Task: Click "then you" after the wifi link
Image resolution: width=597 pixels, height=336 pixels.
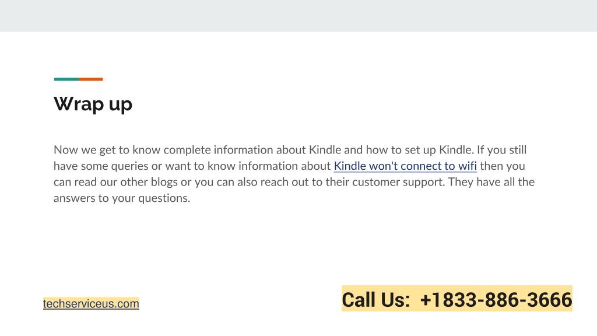Action: 502,166
